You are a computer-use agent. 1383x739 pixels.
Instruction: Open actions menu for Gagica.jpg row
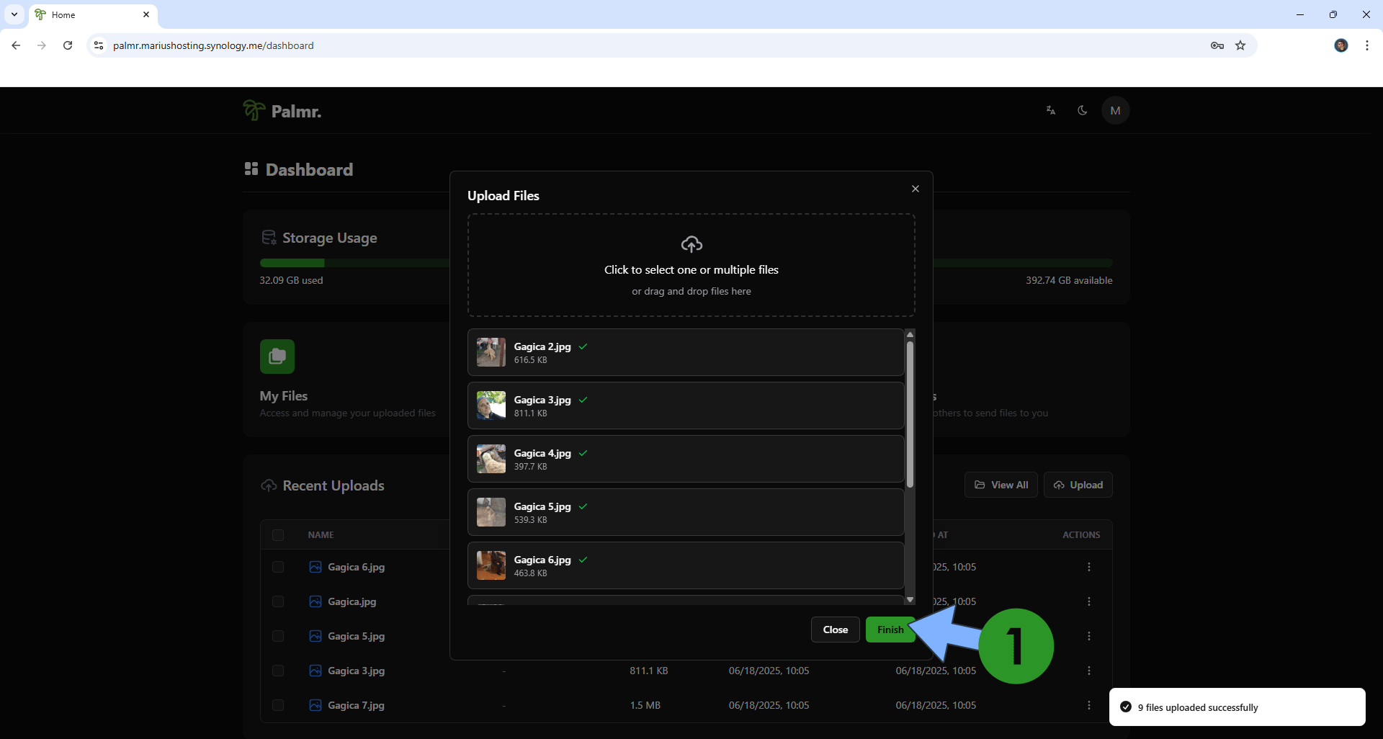click(x=1089, y=601)
